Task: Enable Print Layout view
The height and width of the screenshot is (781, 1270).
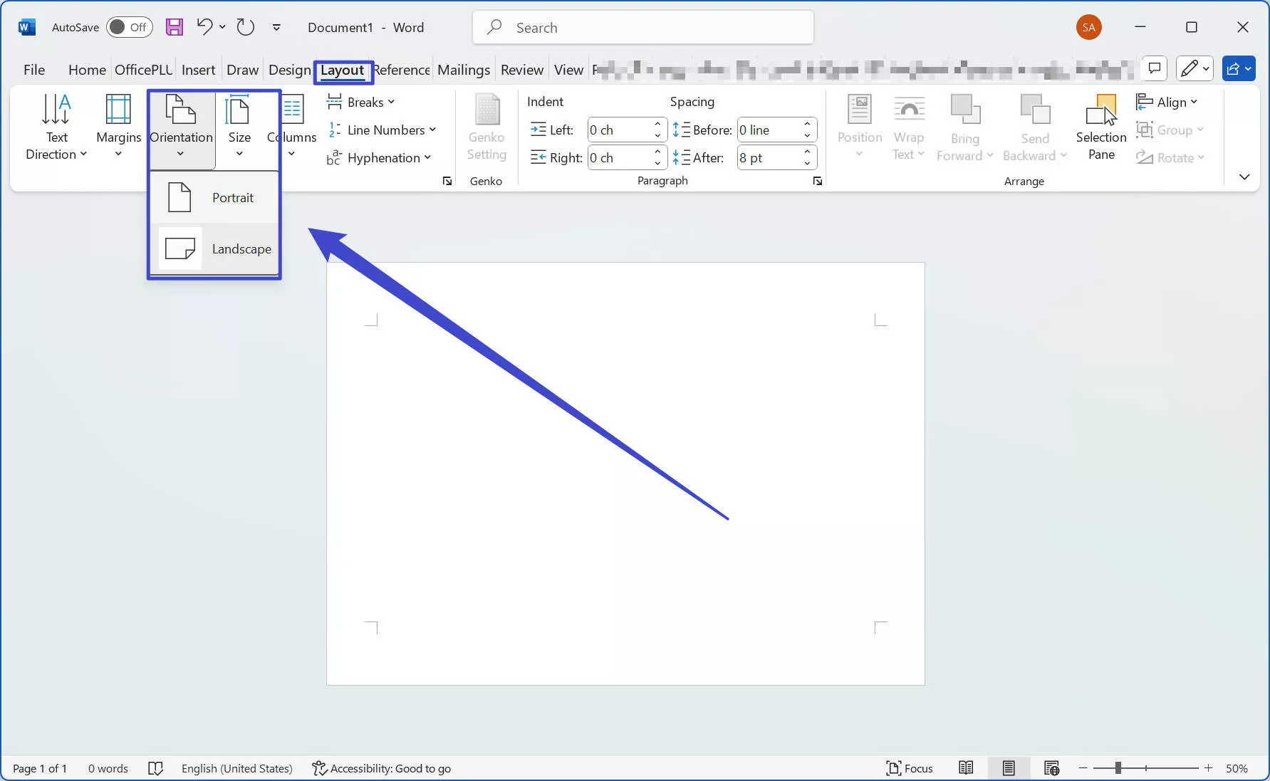Action: coord(1009,767)
